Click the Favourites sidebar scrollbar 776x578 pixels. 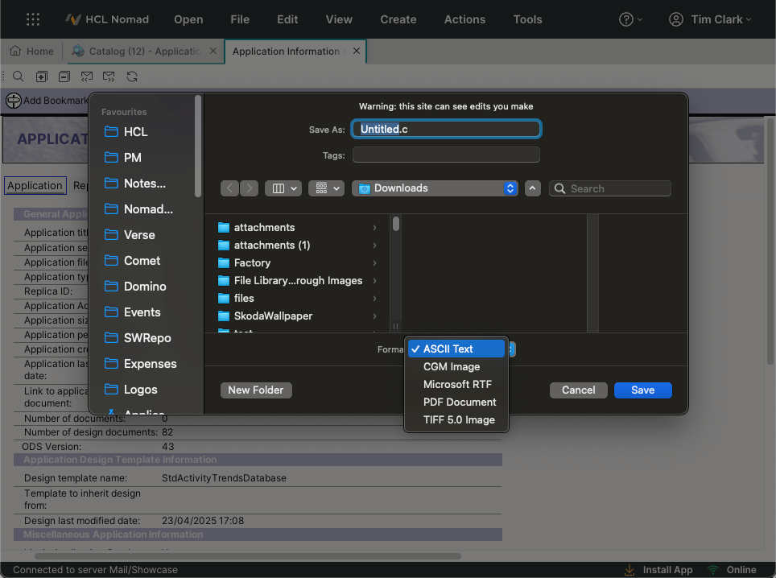click(198, 145)
